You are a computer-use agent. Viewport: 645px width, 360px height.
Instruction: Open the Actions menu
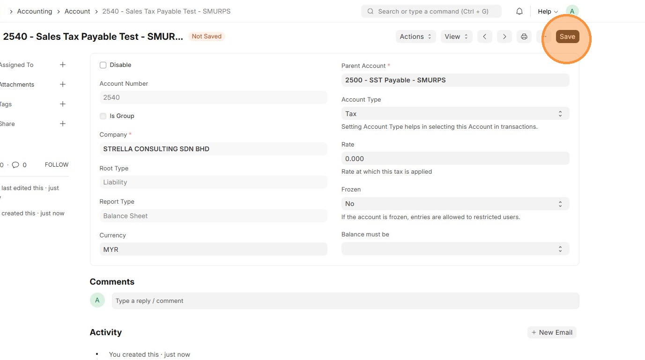pyautogui.click(x=415, y=37)
